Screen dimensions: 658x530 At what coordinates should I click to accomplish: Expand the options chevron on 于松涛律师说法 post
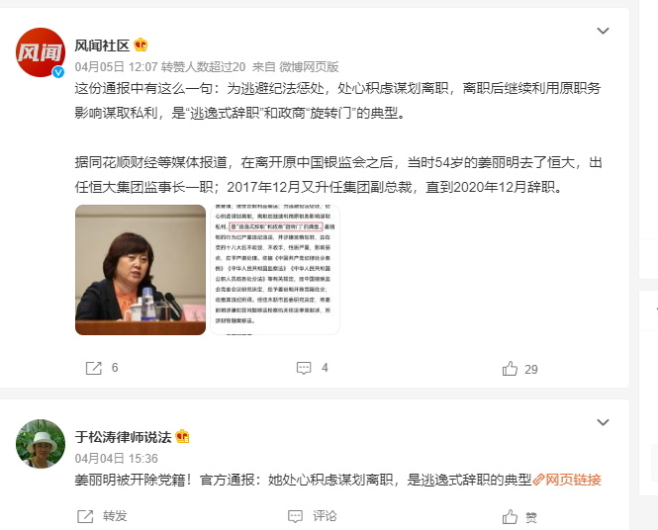603,422
